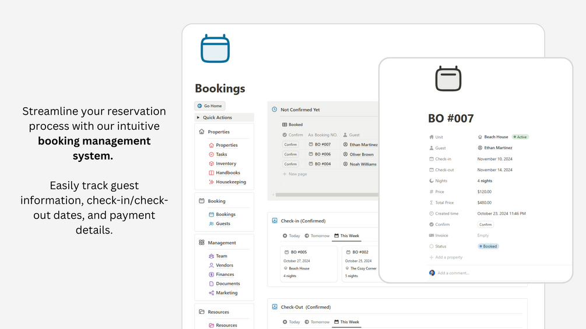
Task: Click the Marketing share icon
Action: [x=211, y=293]
